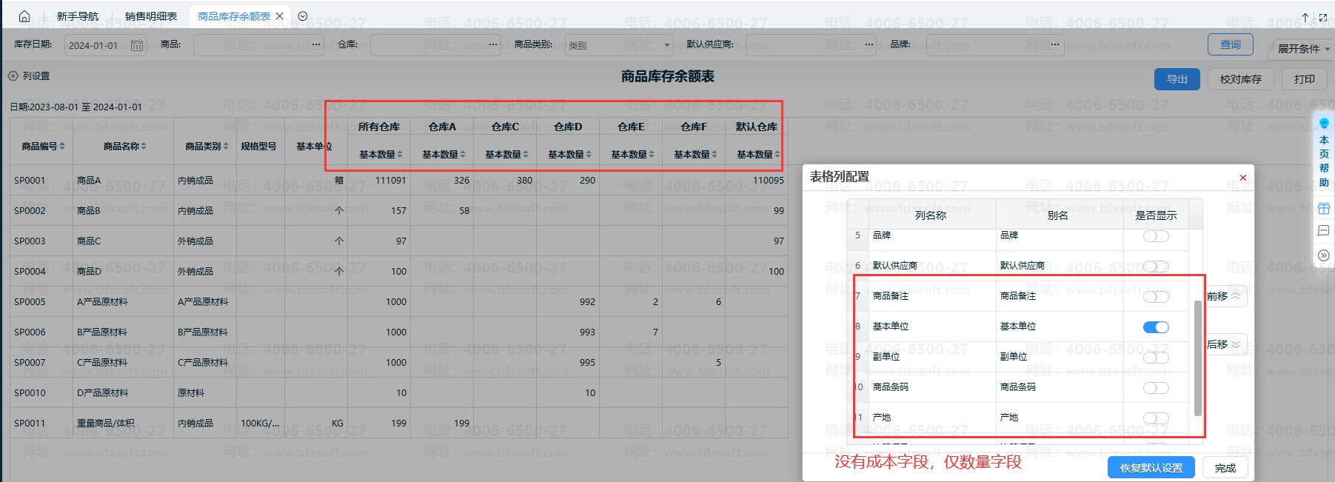Open the 商品 selector ellipsis

coord(316,45)
